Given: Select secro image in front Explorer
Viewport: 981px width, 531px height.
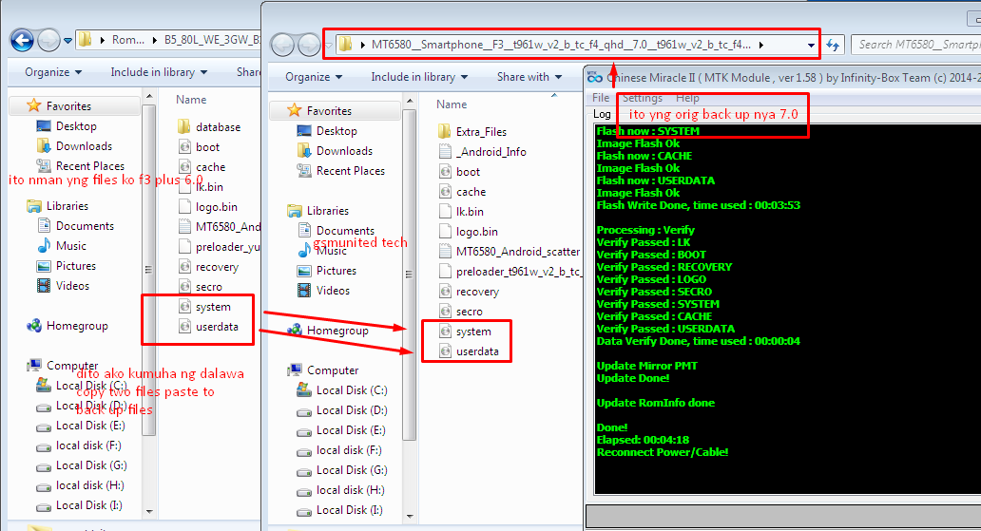Looking at the screenshot, I should coord(461,313).
